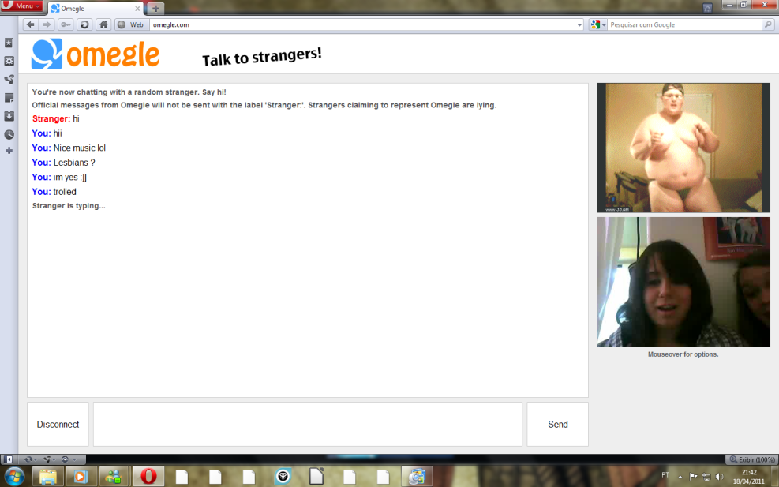Toggle the side panel visibility button
Viewport: 779px width, 487px height.
8,459
